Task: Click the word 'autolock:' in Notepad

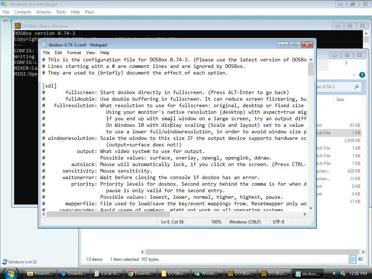Action: tap(84, 164)
